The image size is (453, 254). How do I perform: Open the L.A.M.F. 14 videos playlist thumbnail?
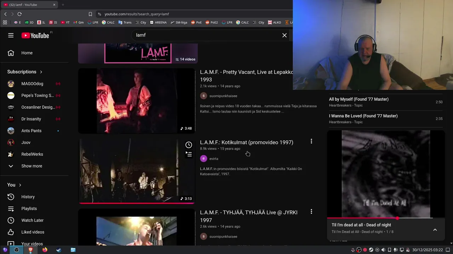point(138,54)
